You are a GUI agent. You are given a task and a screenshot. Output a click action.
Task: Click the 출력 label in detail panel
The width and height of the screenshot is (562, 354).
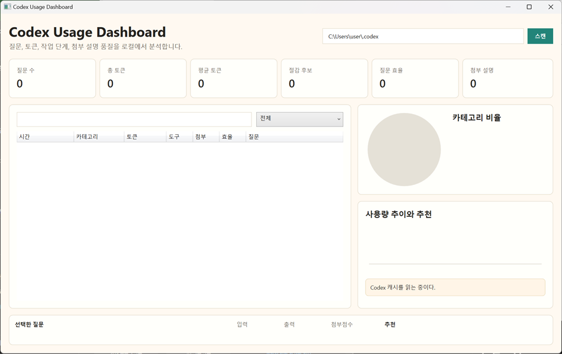pyautogui.click(x=289, y=324)
